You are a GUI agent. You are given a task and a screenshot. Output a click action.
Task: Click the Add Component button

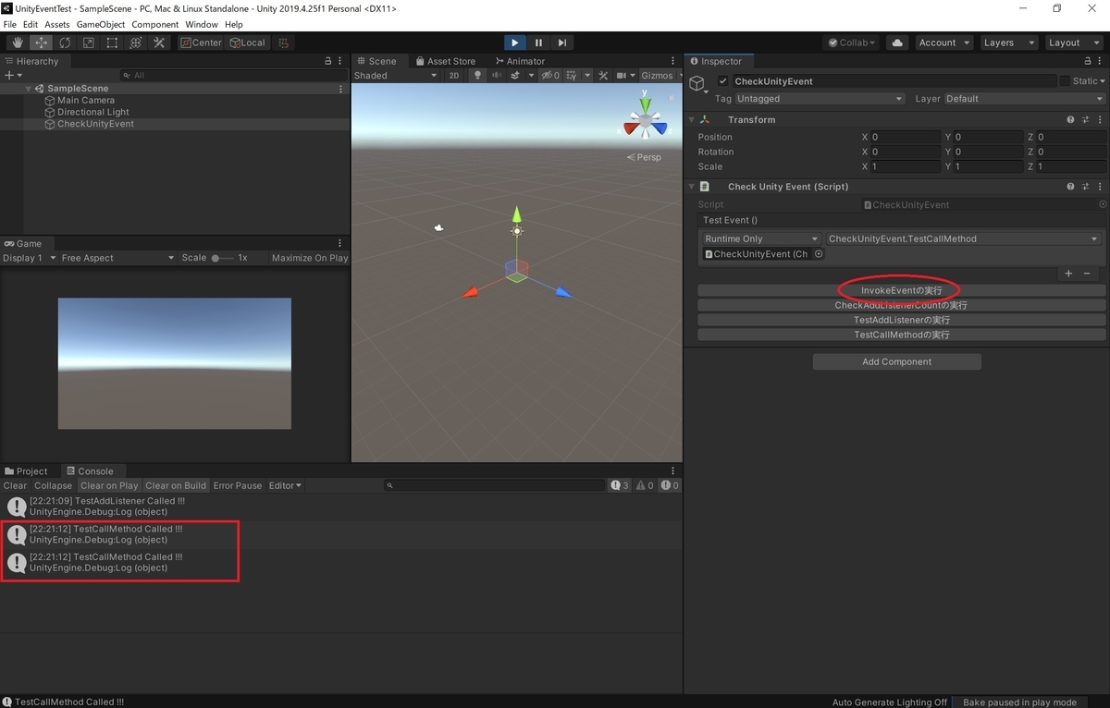pos(897,362)
